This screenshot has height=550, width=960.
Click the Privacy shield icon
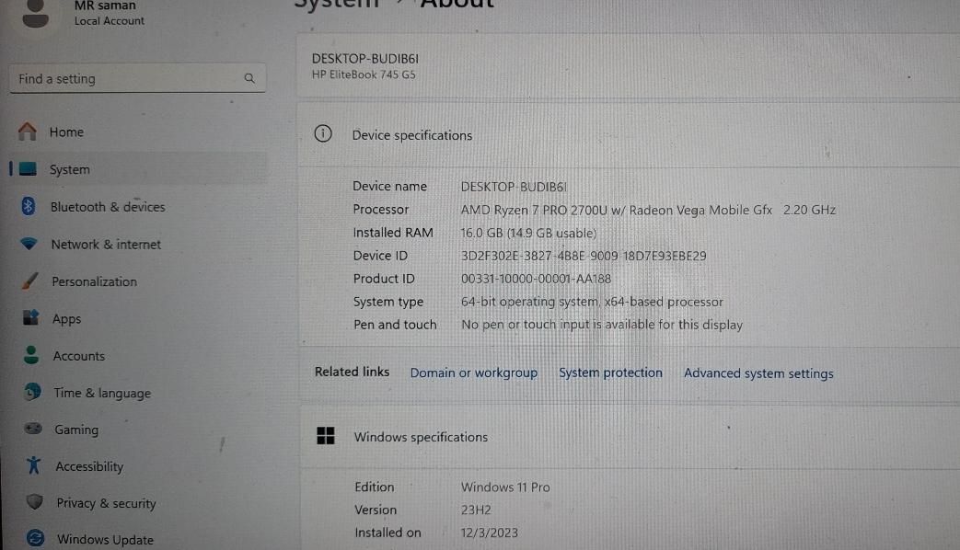pos(35,502)
